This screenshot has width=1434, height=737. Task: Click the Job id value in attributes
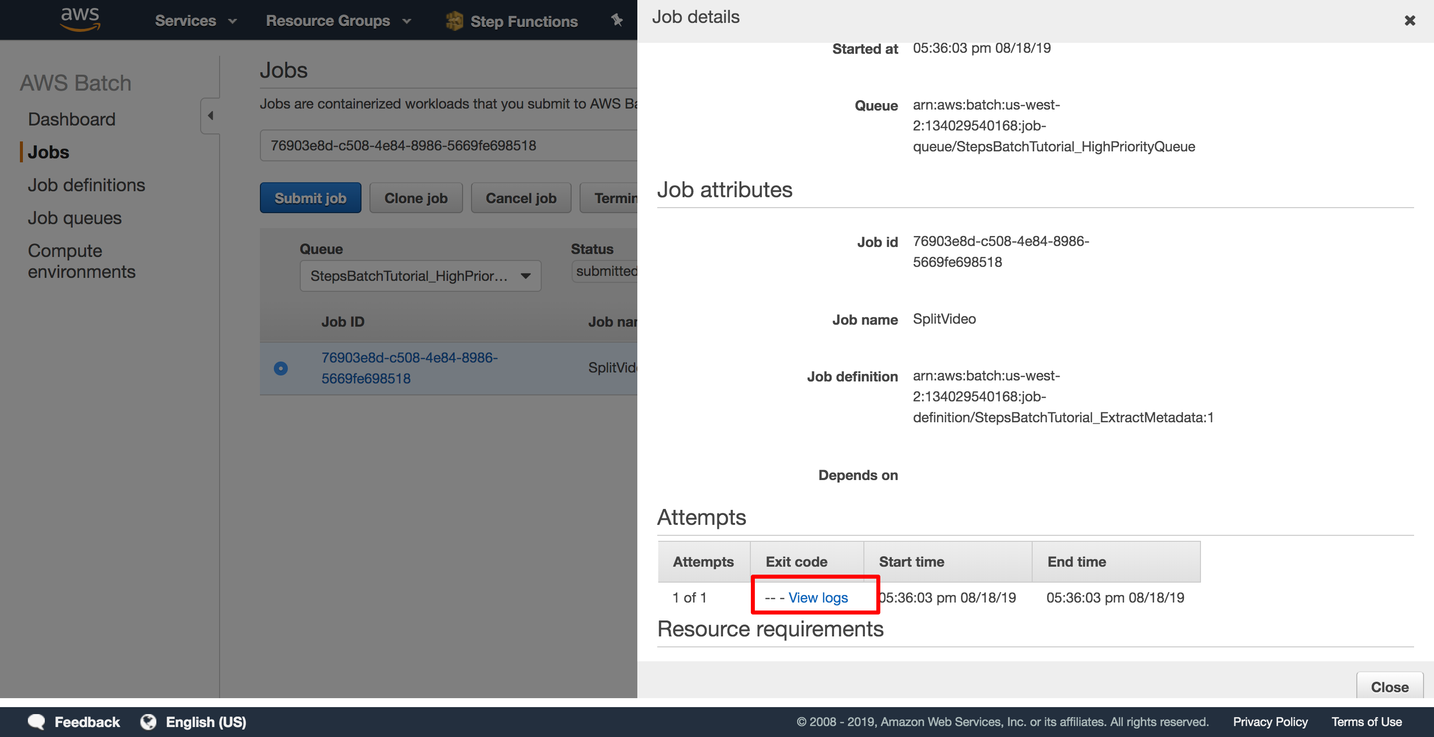click(x=1001, y=251)
